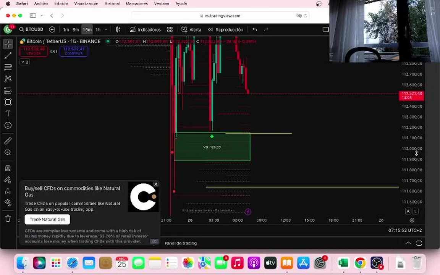Screen dimensions: 440x275
Task: Open the Indicadores menu
Action: tap(146, 29)
